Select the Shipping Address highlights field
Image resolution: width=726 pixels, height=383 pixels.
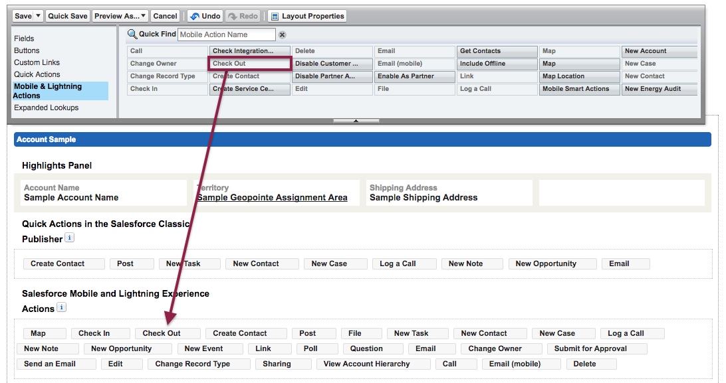(x=449, y=192)
